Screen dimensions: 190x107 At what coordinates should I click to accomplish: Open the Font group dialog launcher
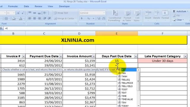[x=24, y=23]
